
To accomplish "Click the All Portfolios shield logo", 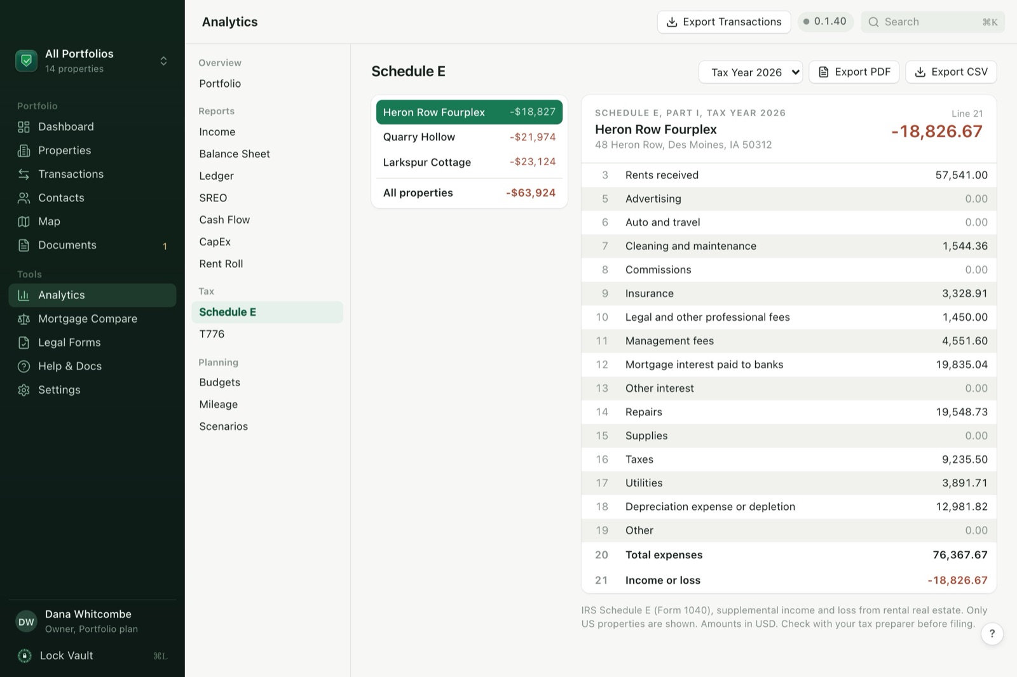I will (x=27, y=61).
